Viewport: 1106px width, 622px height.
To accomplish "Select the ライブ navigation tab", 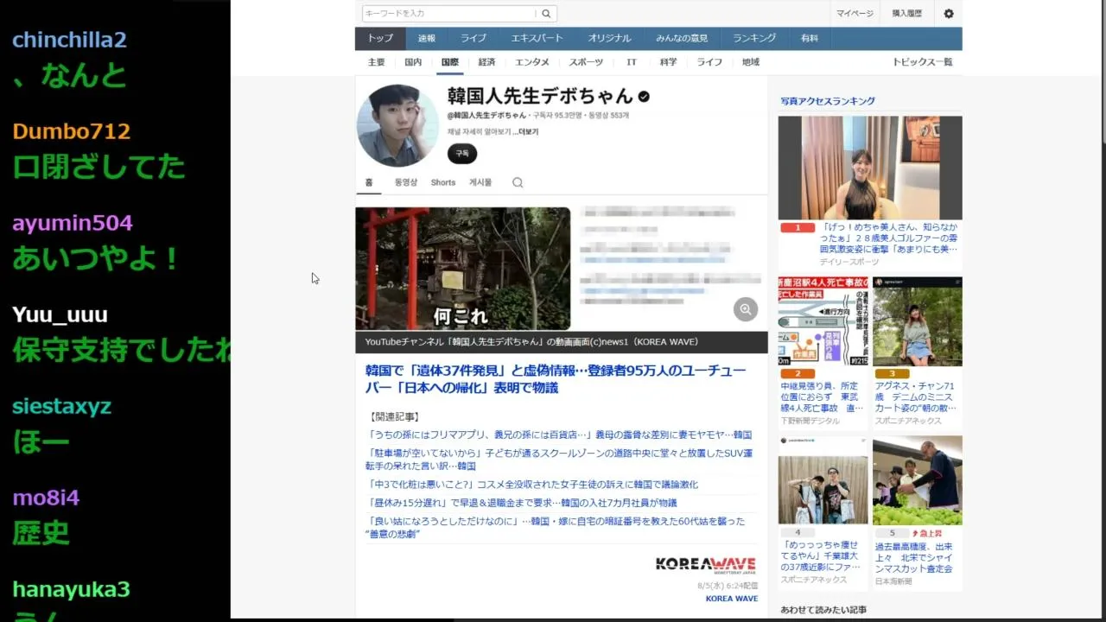I will pyautogui.click(x=474, y=38).
